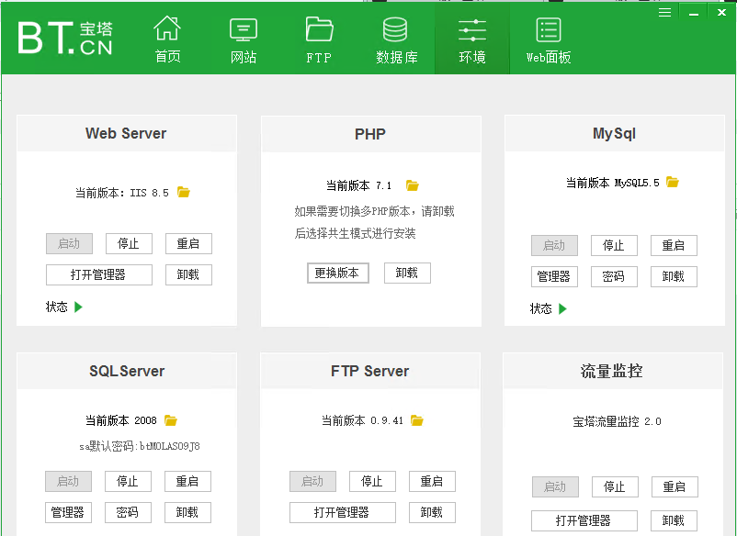Minimize the BT panel window
737x536 pixels.
pyautogui.click(x=693, y=13)
